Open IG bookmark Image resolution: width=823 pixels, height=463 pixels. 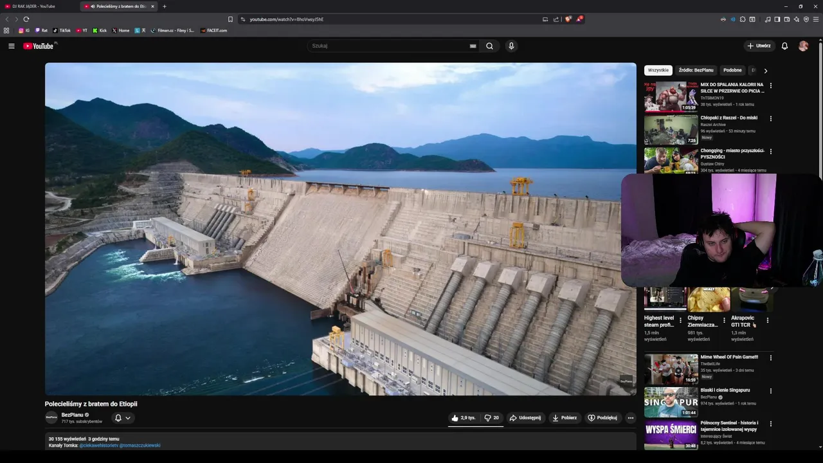pos(24,30)
